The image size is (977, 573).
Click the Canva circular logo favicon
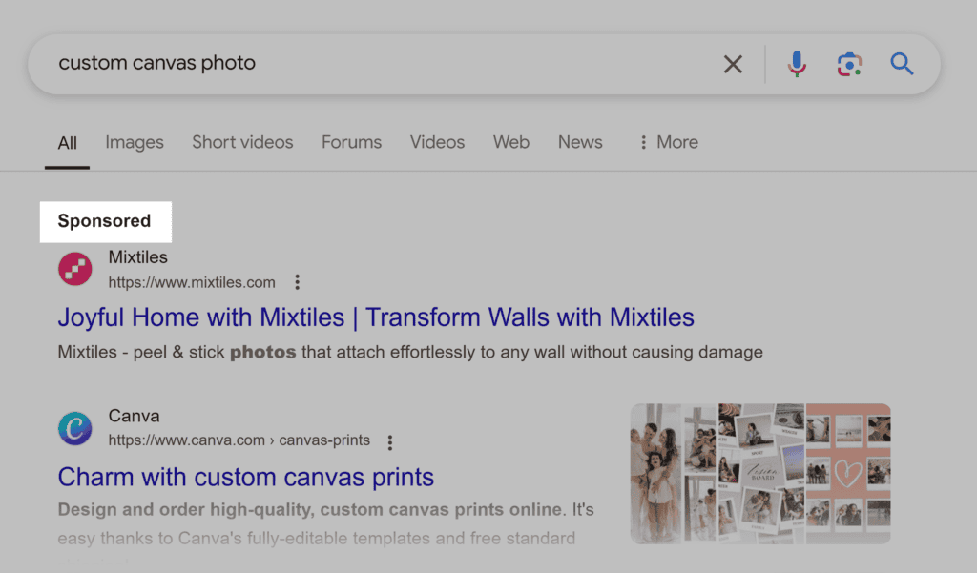(75, 429)
